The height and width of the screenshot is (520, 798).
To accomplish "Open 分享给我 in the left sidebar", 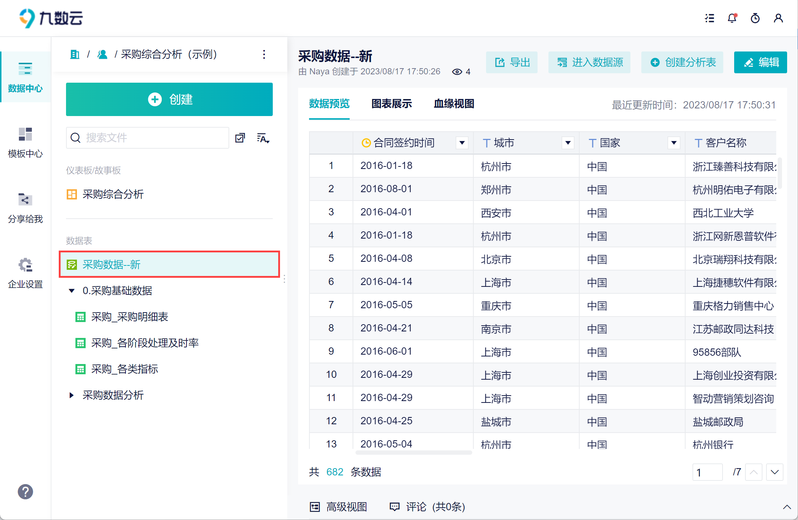I will click(25, 207).
